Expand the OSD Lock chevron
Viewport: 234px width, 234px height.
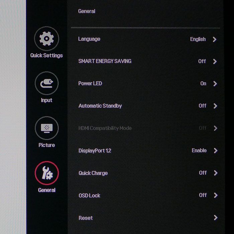(216, 195)
